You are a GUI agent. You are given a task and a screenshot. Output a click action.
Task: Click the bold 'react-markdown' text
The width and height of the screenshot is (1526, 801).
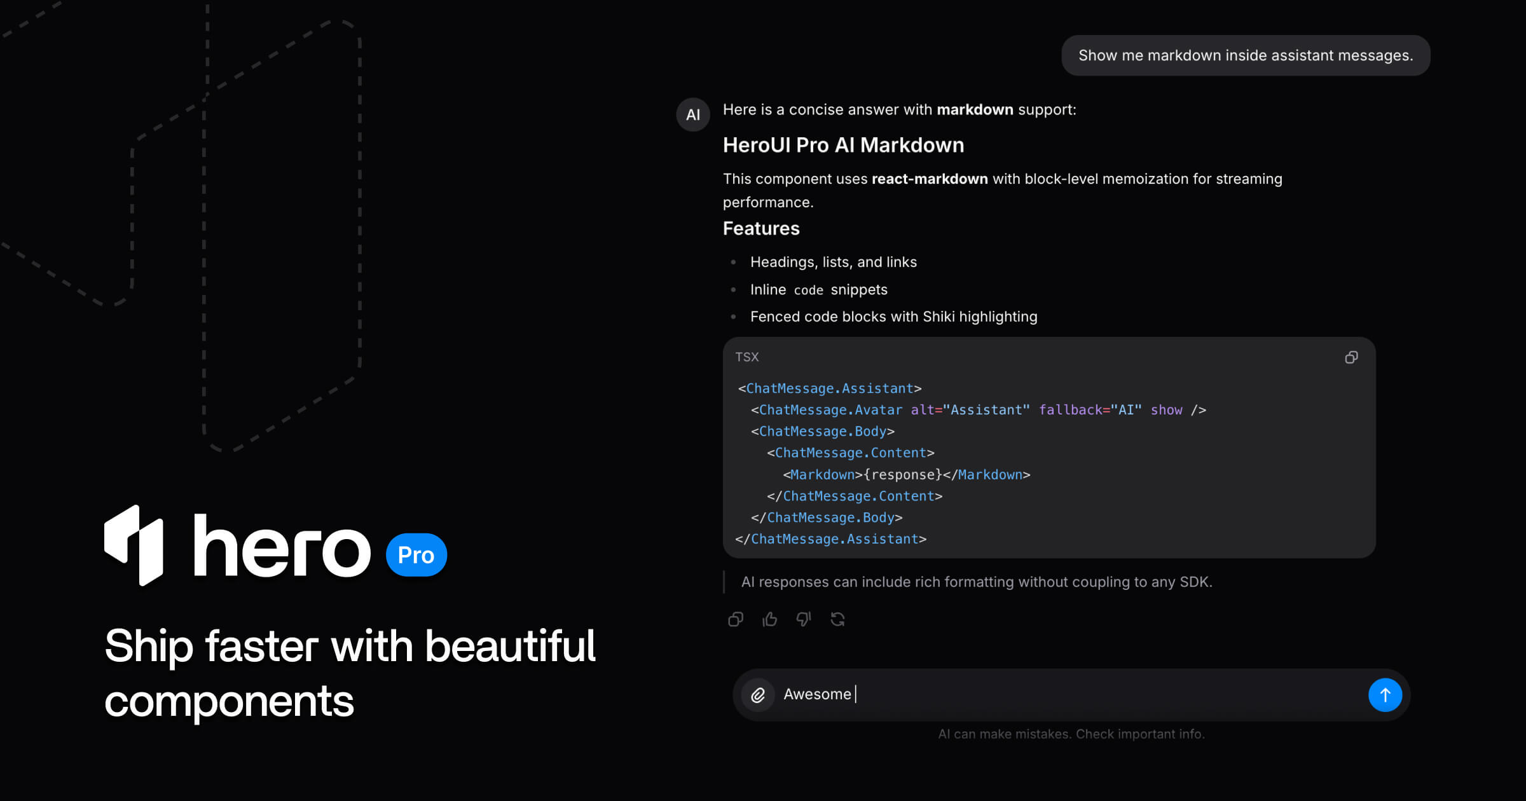tap(930, 179)
